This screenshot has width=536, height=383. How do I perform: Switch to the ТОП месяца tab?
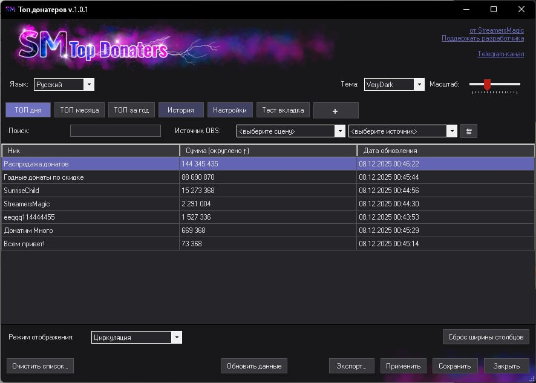pyautogui.click(x=79, y=110)
